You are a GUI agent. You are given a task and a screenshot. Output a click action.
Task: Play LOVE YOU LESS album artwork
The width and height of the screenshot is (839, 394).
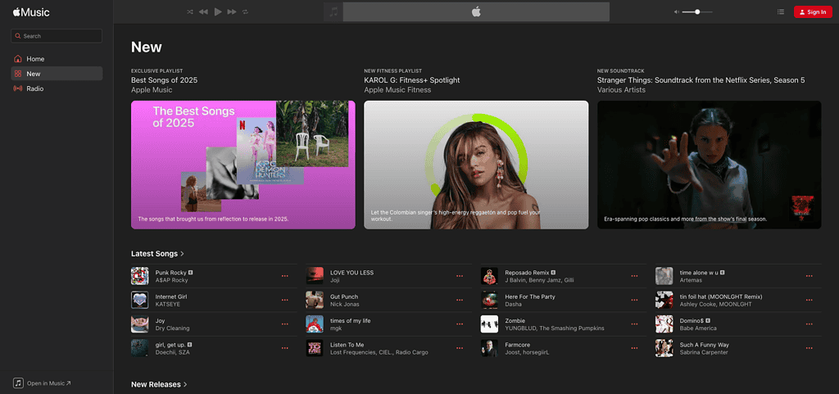coord(315,276)
